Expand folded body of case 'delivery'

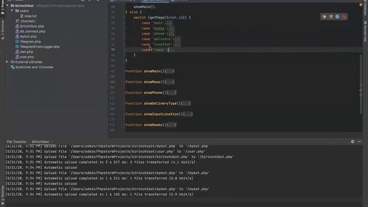[178, 39]
